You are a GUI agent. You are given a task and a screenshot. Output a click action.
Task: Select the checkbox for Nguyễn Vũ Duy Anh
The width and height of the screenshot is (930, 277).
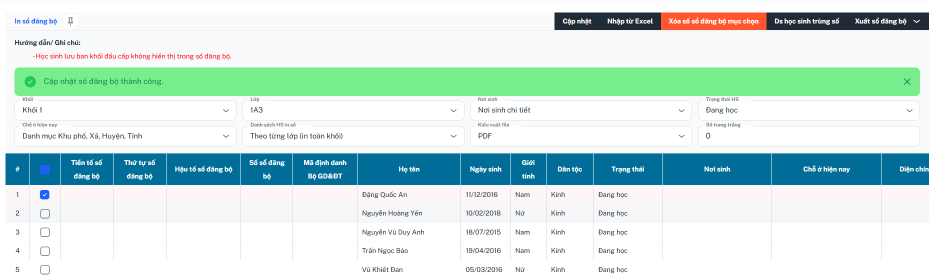pos(45,232)
